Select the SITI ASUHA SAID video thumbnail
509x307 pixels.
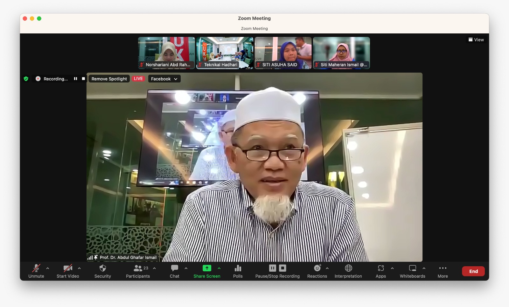(x=283, y=53)
